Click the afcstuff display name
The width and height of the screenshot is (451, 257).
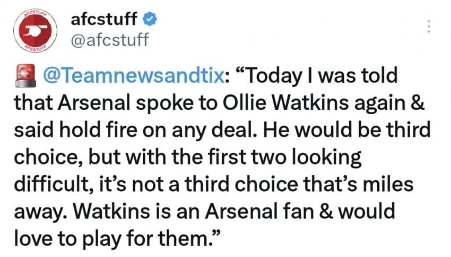[104, 19]
